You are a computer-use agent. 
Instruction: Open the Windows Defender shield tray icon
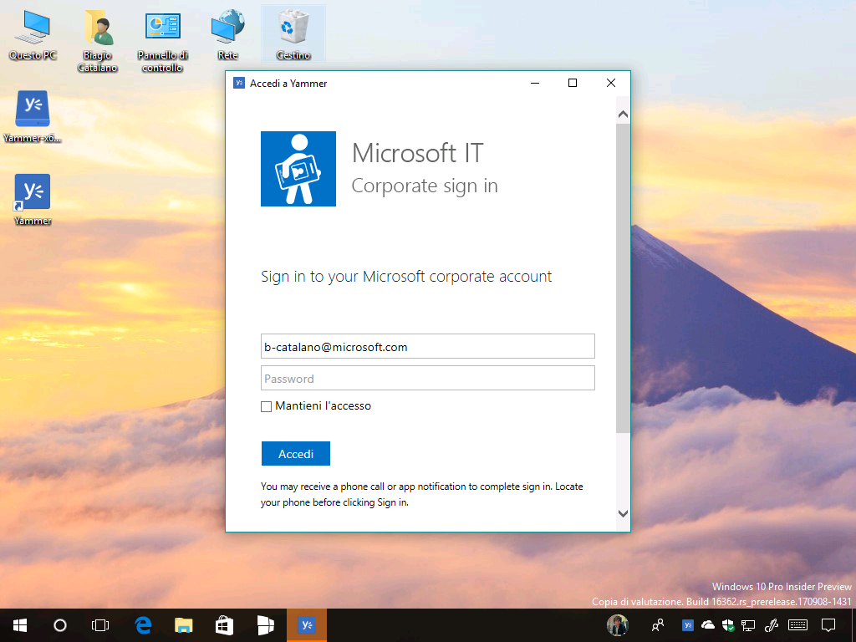(728, 625)
